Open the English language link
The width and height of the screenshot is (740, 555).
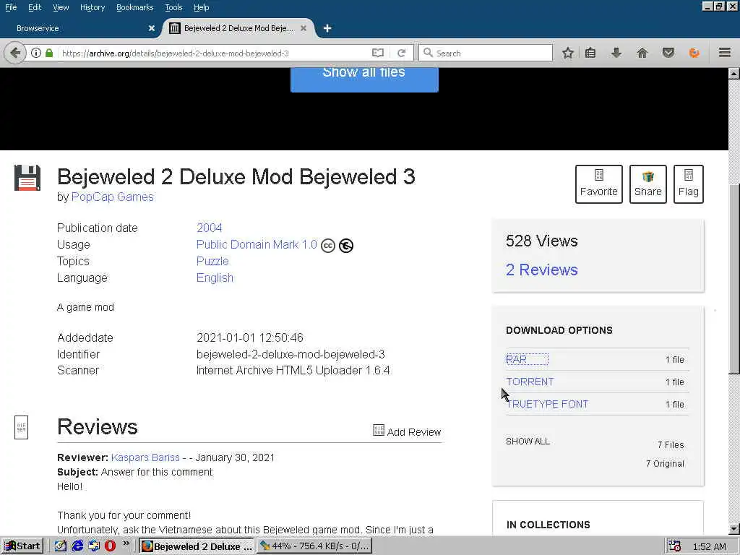(x=215, y=278)
